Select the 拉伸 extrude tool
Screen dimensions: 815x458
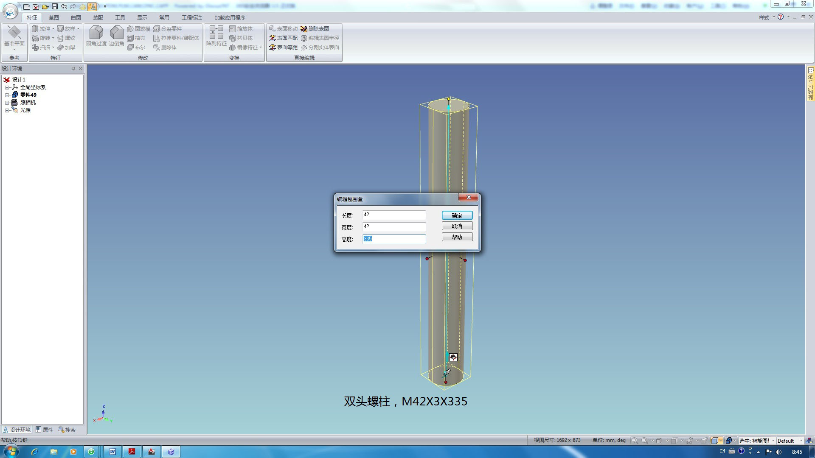pos(41,28)
